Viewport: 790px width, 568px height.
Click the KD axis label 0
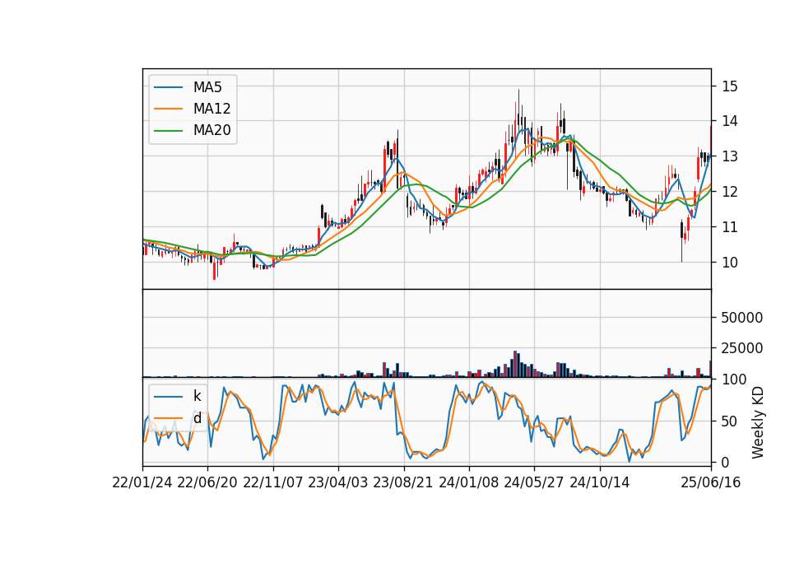point(726,462)
